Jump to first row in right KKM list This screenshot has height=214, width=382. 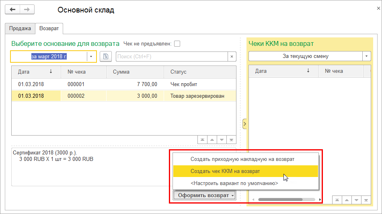[x=337, y=200]
